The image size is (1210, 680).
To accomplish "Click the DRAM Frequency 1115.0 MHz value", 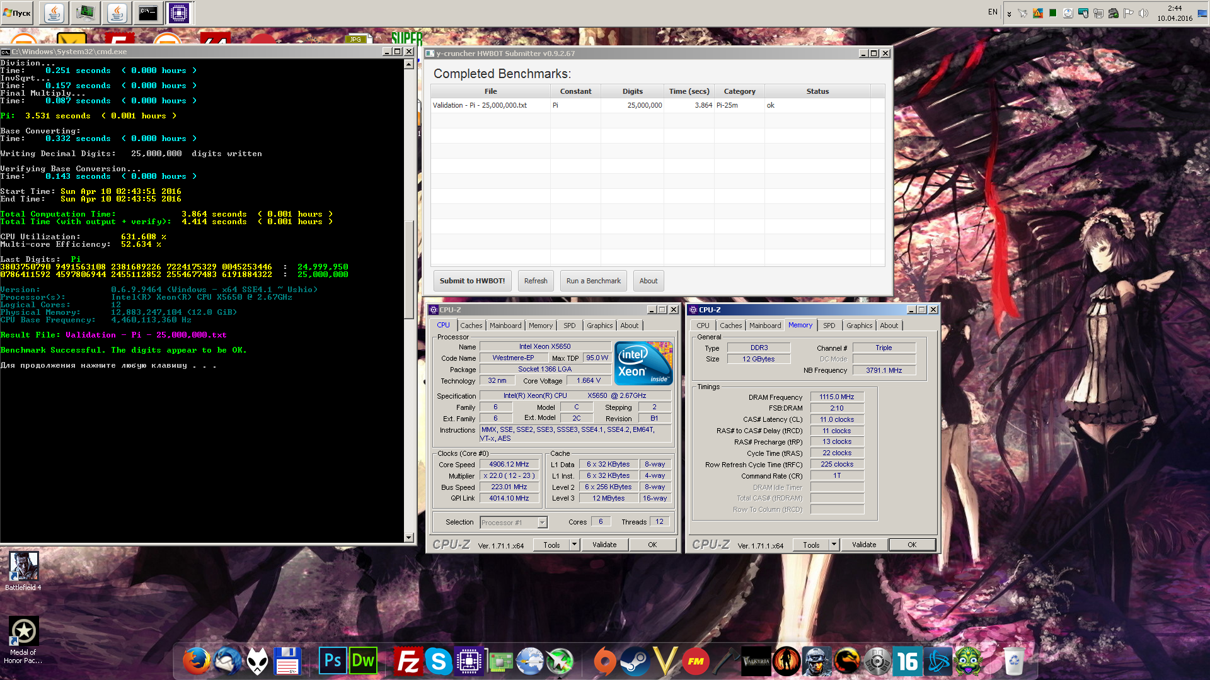I will coord(837,397).
